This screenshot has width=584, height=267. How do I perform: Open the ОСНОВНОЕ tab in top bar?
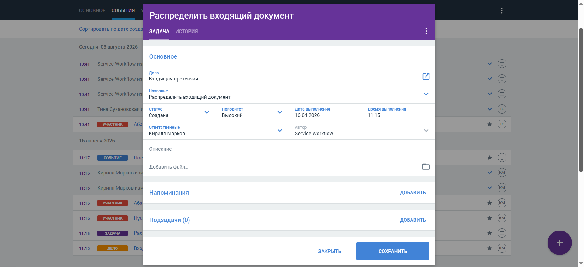[x=92, y=10]
